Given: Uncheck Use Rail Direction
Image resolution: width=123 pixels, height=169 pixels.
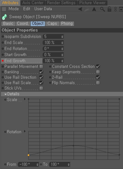Looking at the screenshot, I should 41,77.
